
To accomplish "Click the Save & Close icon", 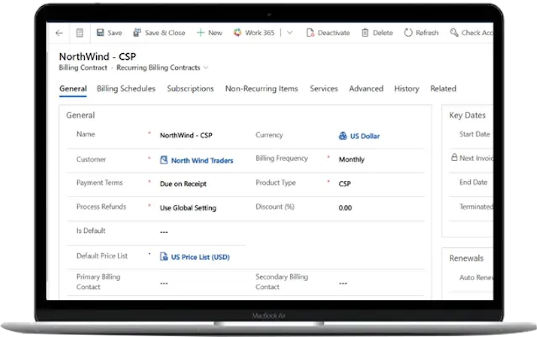I will pyautogui.click(x=137, y=32).
